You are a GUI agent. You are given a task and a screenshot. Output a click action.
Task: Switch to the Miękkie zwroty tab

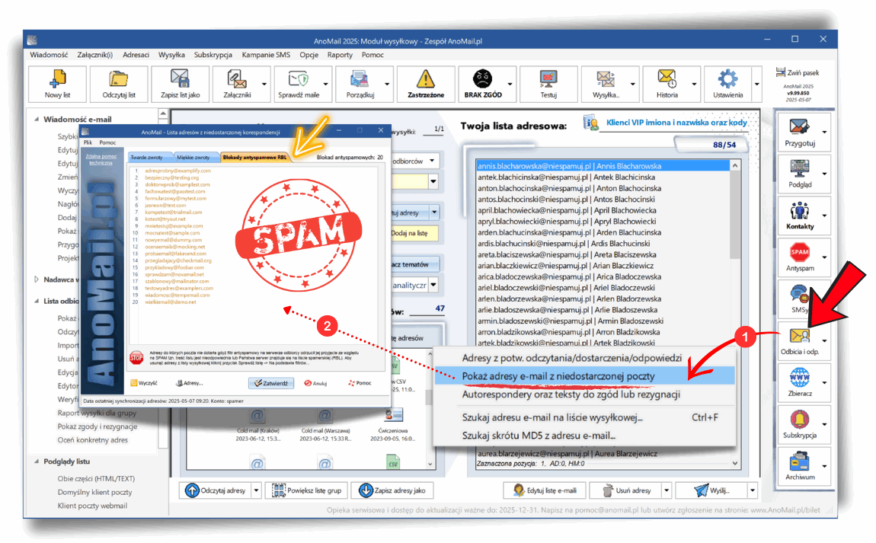193,158
